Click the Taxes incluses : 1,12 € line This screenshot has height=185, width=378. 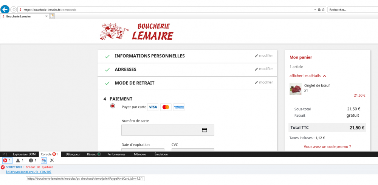pos(307,138)
